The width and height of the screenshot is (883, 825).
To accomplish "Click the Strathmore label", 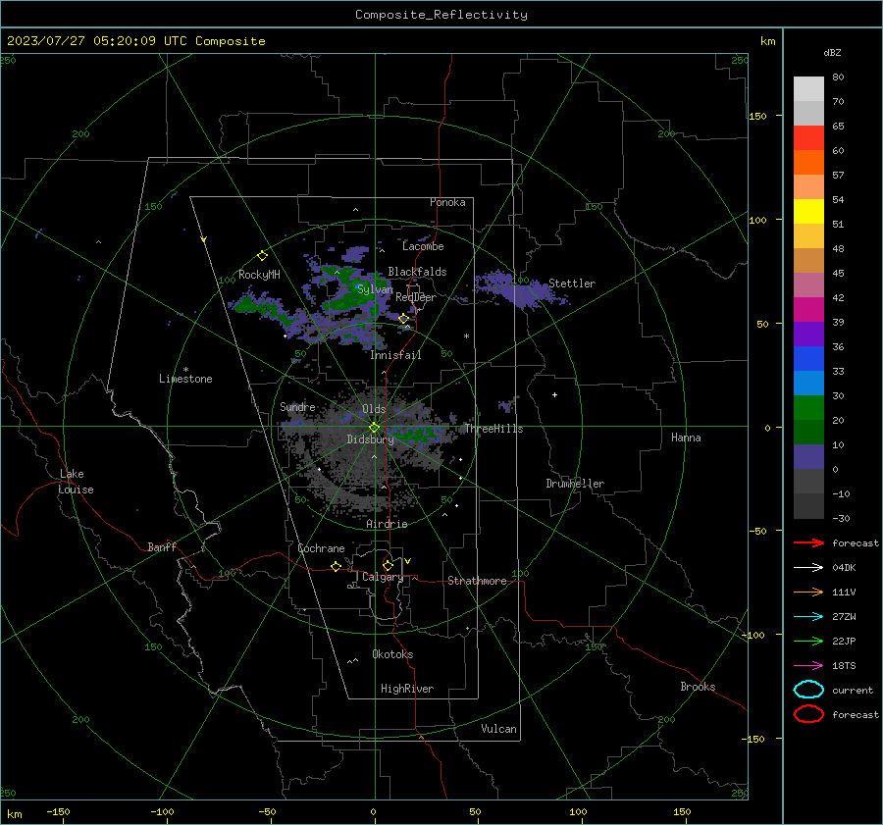I will pos(478,581).
